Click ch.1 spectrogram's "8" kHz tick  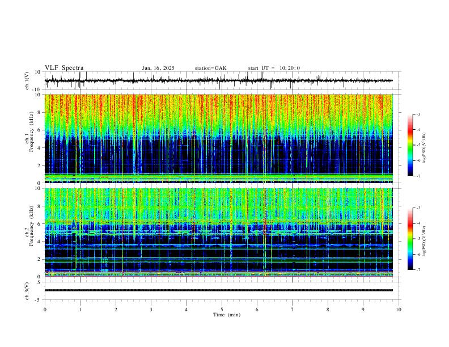click(x=39, y=112)
